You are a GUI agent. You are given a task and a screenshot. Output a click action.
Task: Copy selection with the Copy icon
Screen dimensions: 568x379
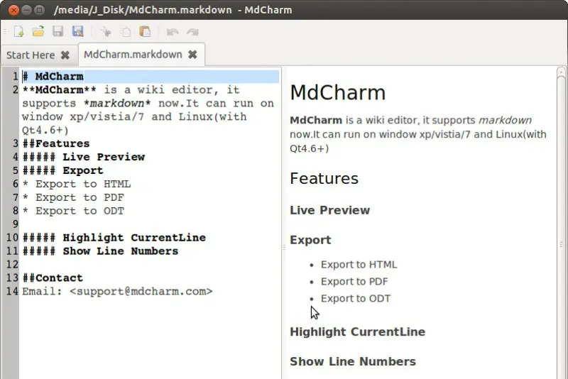click(126, 31)
